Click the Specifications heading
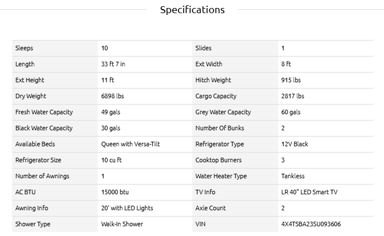The image size is (384, 236). (192, 10)
